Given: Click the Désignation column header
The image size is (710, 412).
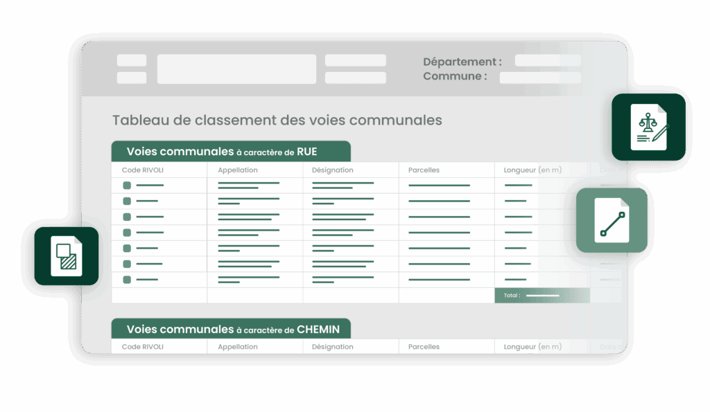Looking at the screenshot, I should pos(331,170).
